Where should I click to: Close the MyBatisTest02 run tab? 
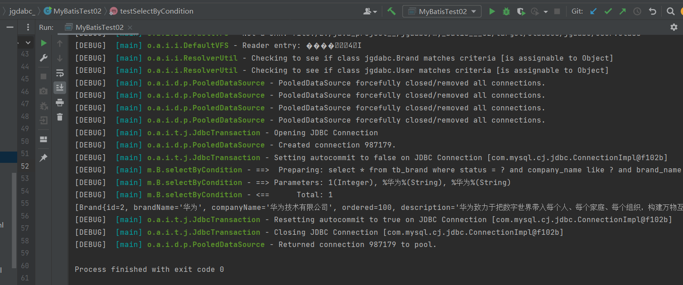(130, 28)
